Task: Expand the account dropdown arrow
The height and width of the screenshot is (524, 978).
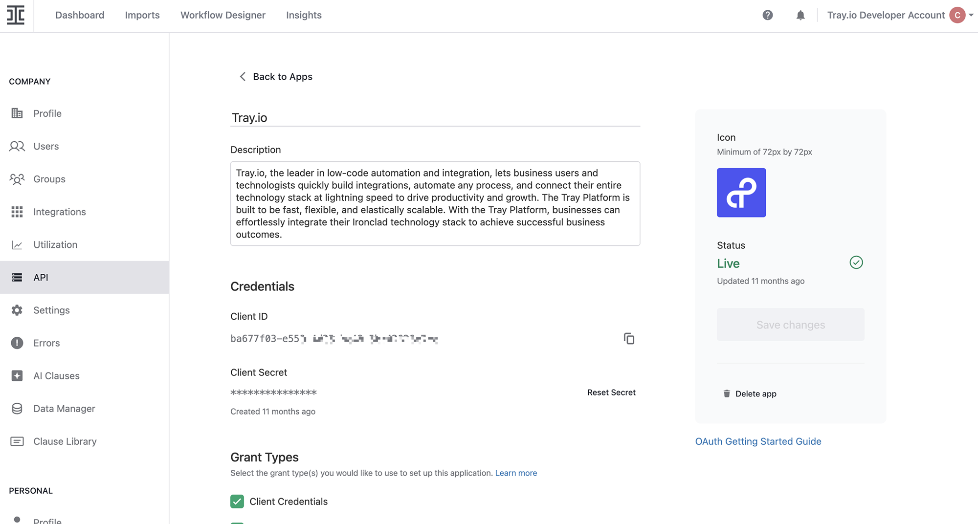Action: [971, 15]
